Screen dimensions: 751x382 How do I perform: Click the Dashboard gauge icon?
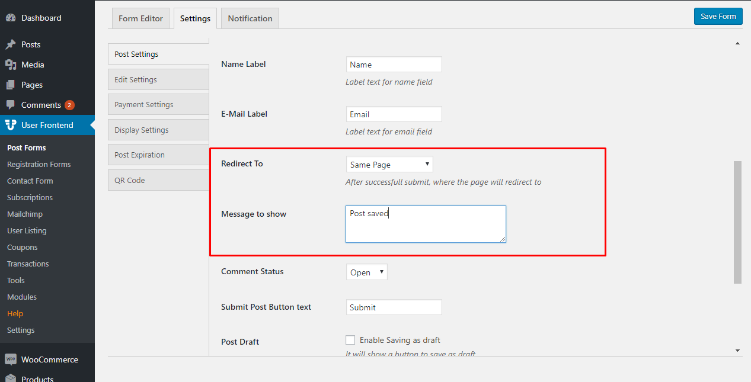(x=11, y=18)
